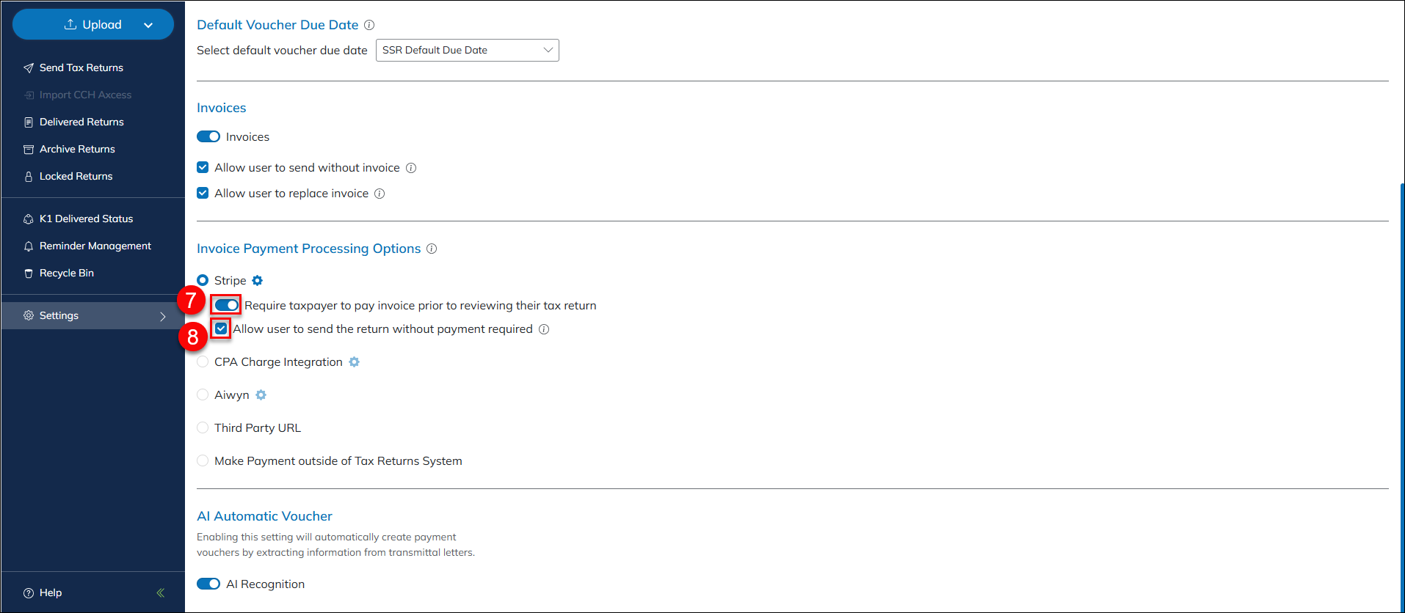Open Send Tax Returns page
The image size is (1405, 613).
(x=81, y=67)
